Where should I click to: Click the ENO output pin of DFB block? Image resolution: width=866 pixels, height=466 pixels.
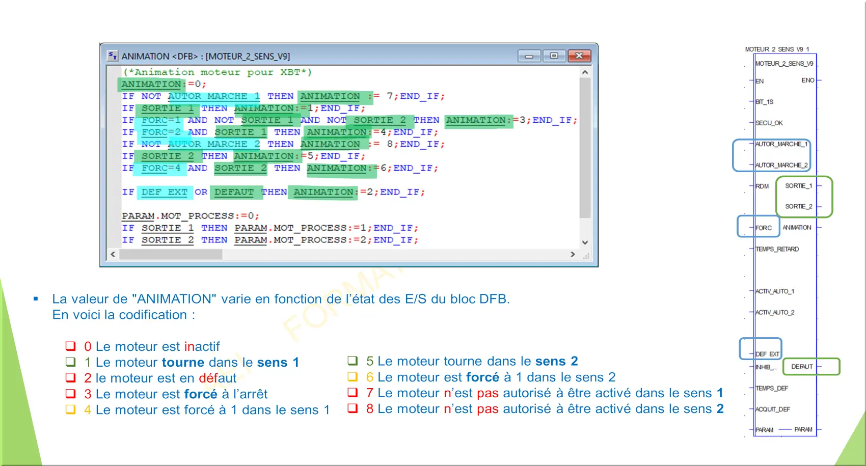[807, 80]
